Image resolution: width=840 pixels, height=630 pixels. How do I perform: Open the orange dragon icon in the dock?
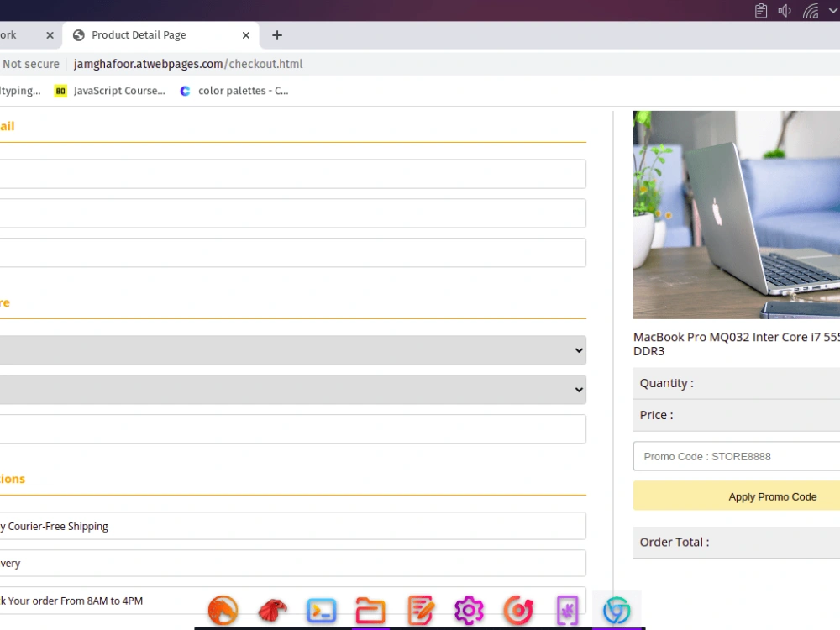(x=223, y=610)
